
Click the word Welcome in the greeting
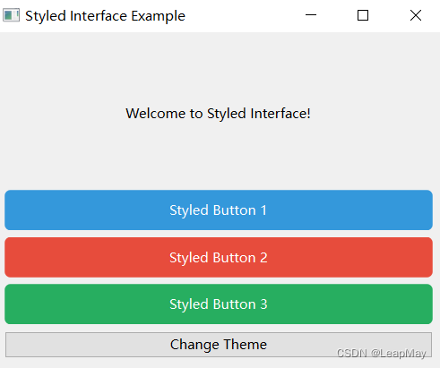(x=156, y=114)
